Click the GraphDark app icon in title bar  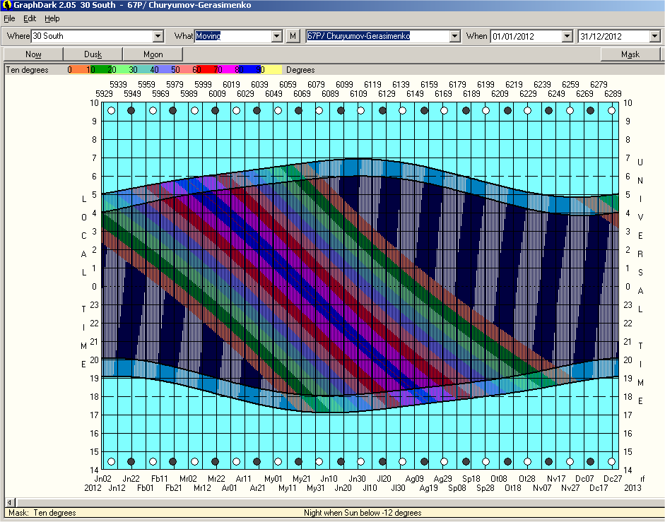[6, 5]
